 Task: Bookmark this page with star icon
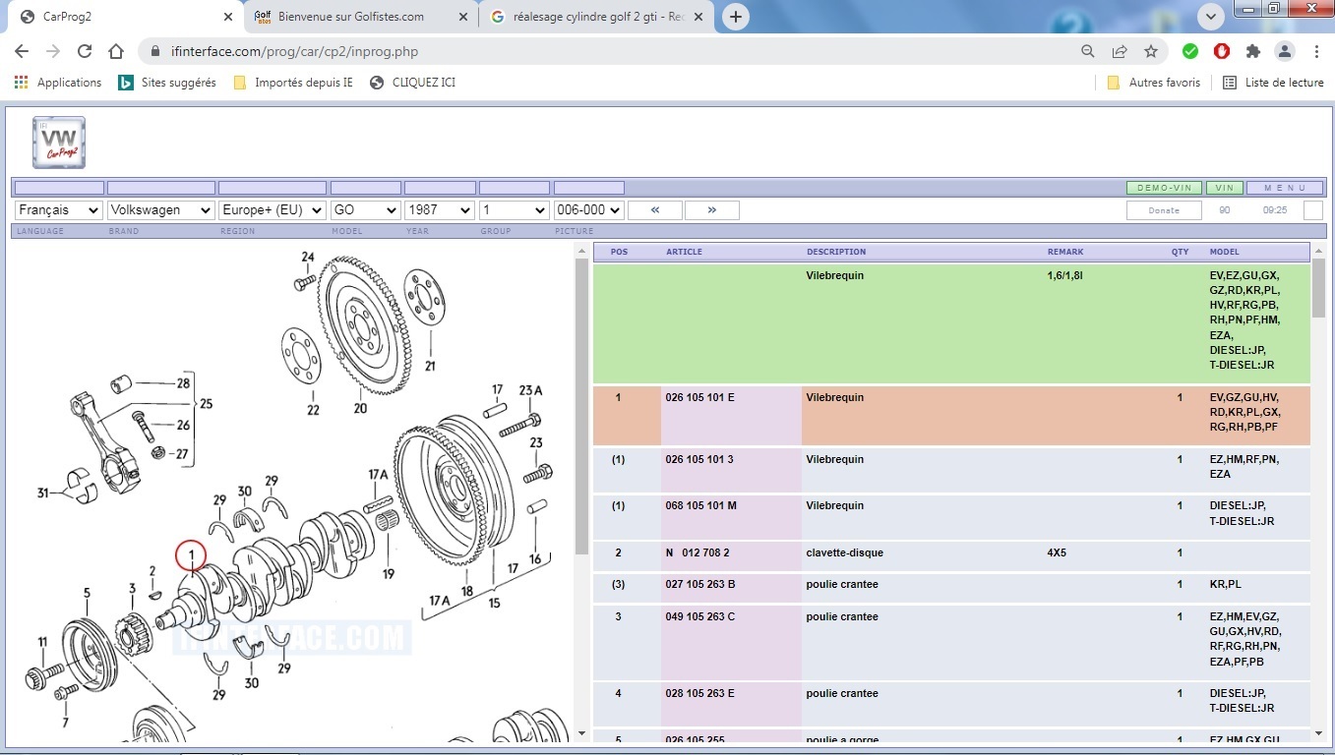click(x=1150, y=51)
